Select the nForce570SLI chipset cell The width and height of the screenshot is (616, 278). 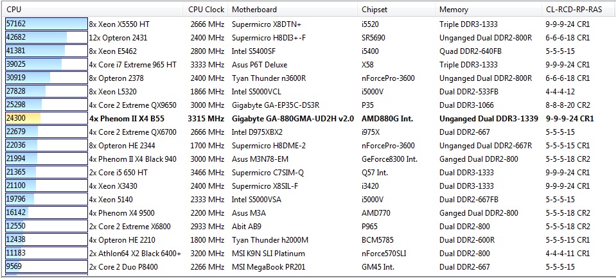[x=384, y=253]
